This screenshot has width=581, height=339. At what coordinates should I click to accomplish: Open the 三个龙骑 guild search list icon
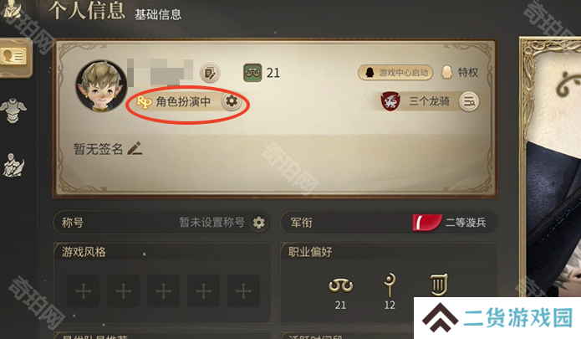click(469, 101)
